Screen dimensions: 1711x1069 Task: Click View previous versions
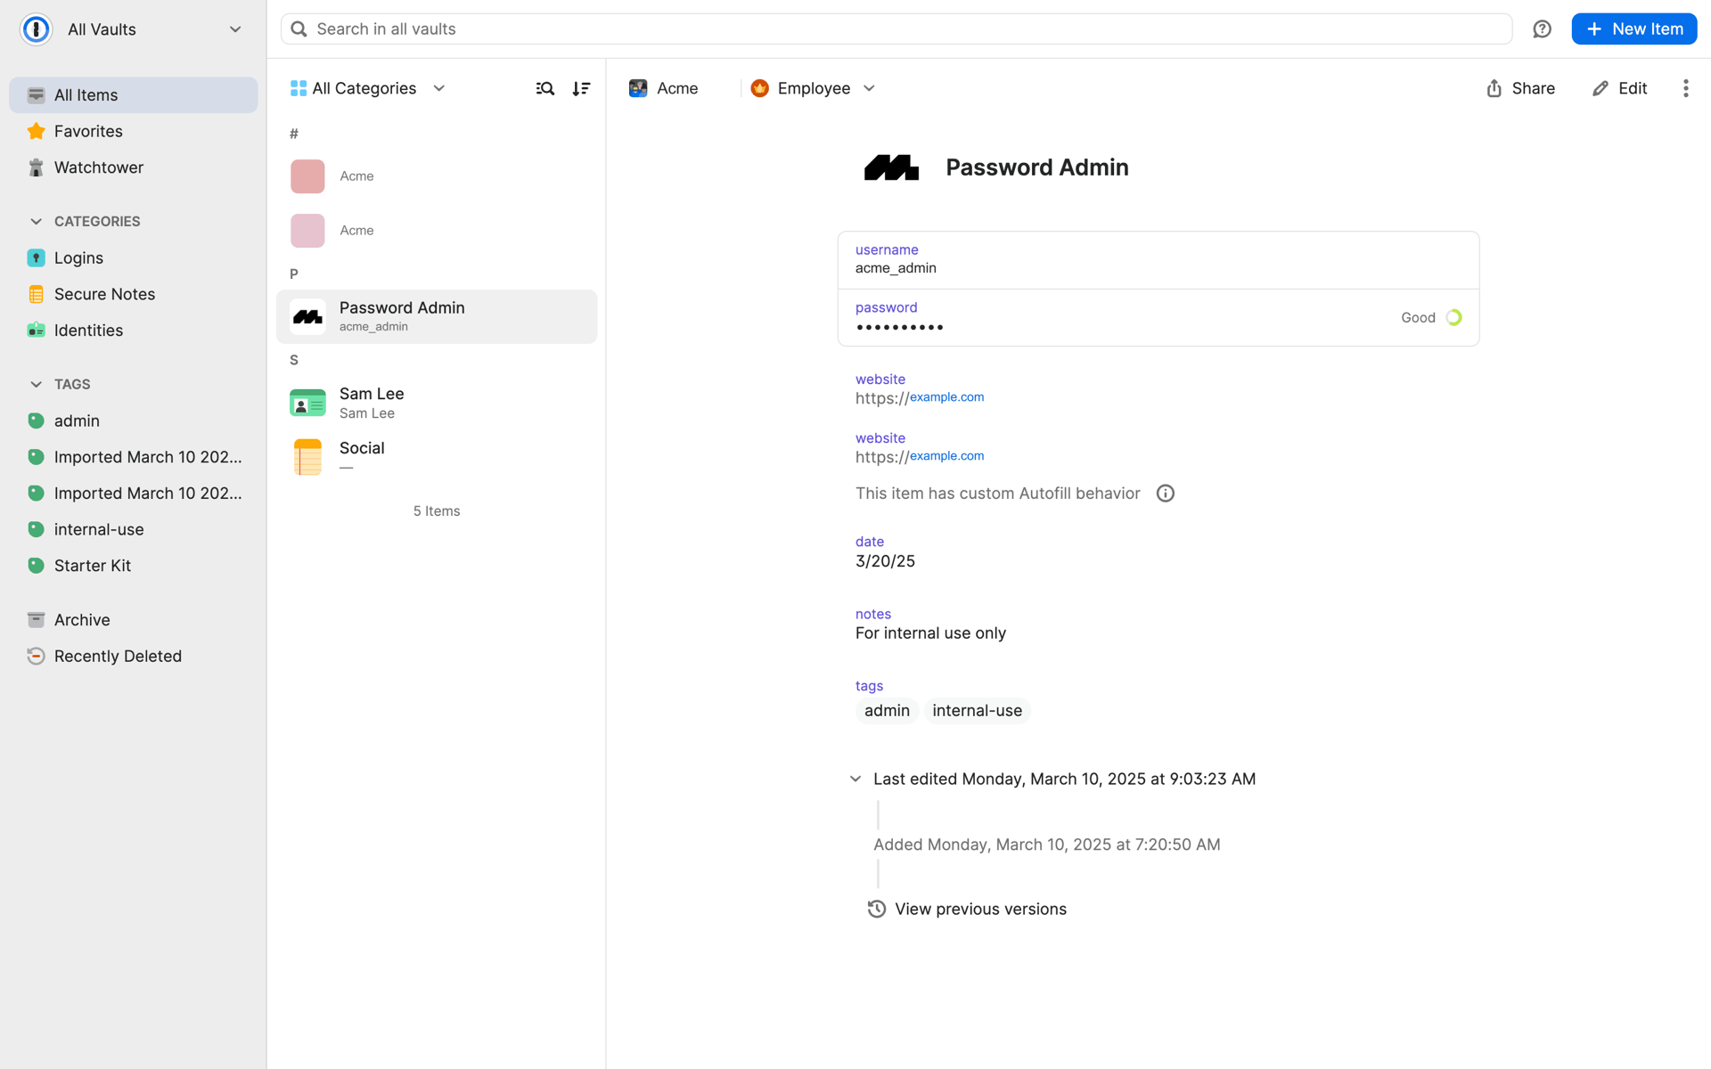(968, 910)
